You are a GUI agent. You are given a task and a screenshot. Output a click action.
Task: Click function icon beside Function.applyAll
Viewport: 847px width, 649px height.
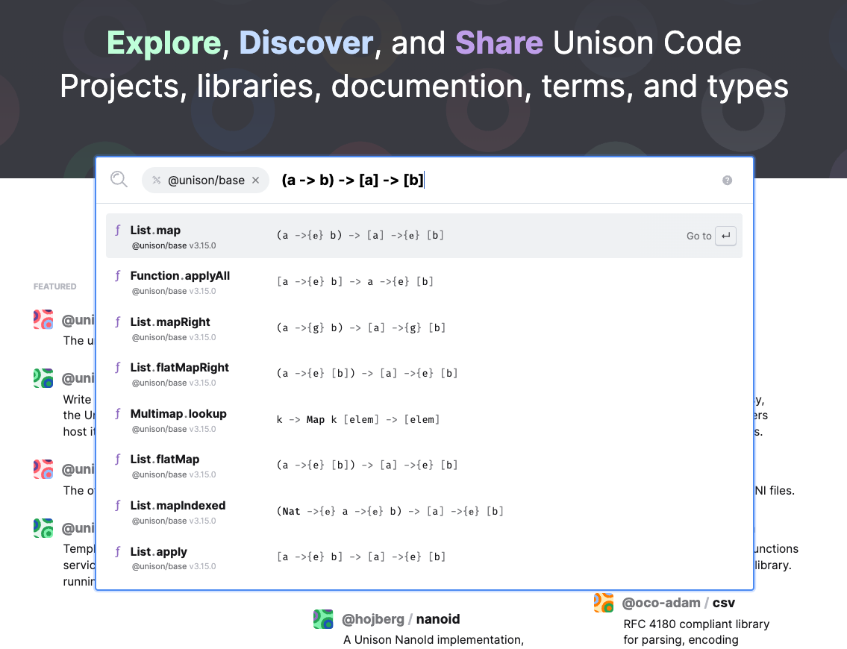[x=118, y=276]
